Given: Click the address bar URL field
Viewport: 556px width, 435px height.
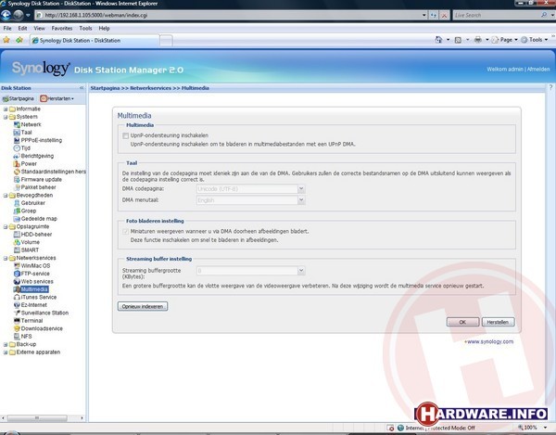Looking at the screenshot, I should (x=232, y=15).
